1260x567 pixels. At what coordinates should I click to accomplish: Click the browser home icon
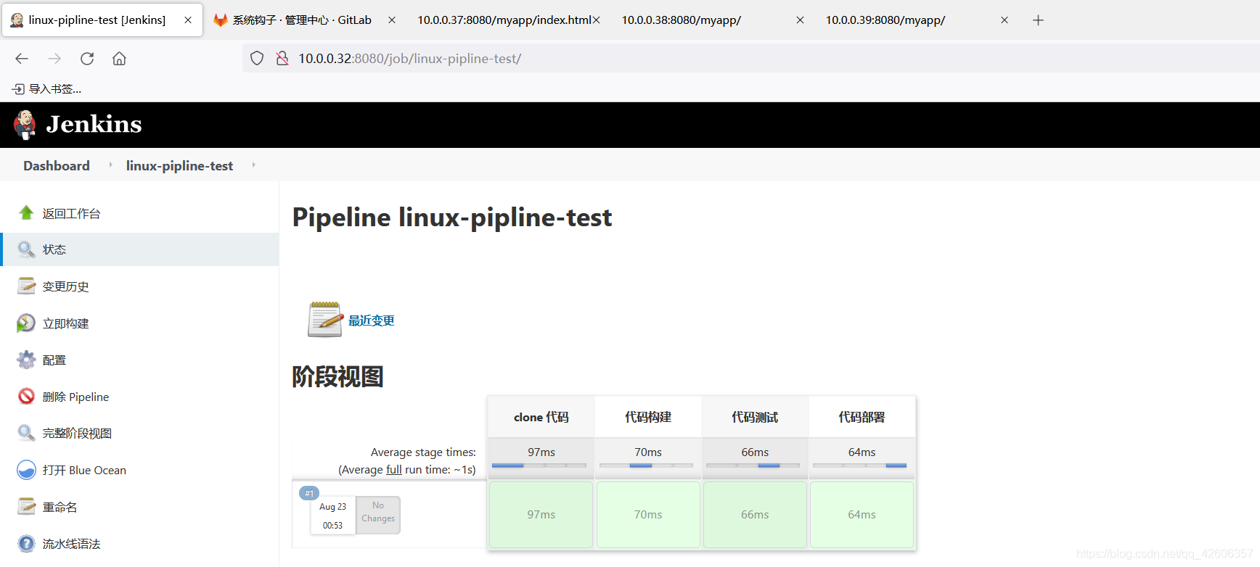(119, 59)
